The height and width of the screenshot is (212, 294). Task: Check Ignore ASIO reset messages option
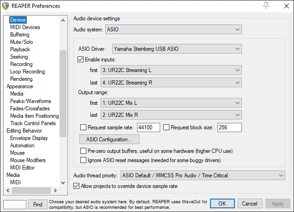point(83,160)
